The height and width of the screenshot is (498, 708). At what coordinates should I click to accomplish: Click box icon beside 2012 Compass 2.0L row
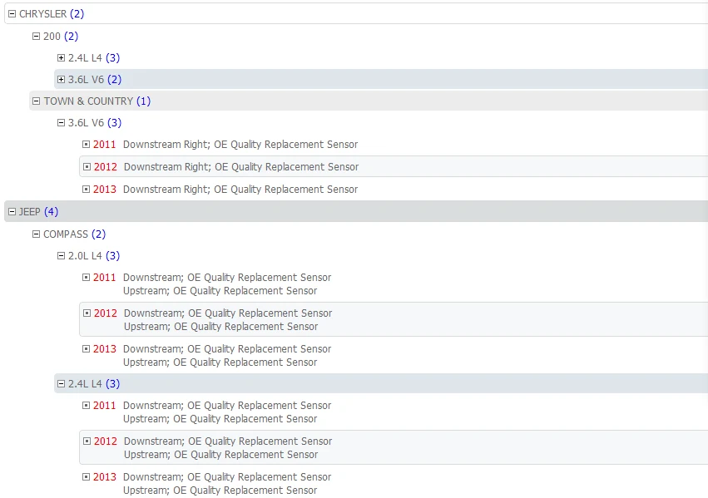pos(87,313)
